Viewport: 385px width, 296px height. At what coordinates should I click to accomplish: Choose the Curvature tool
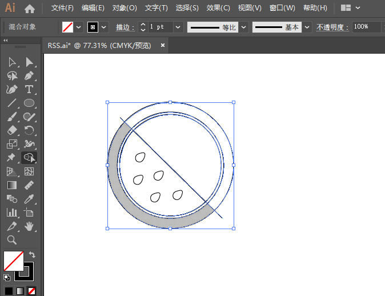[12, 89]
